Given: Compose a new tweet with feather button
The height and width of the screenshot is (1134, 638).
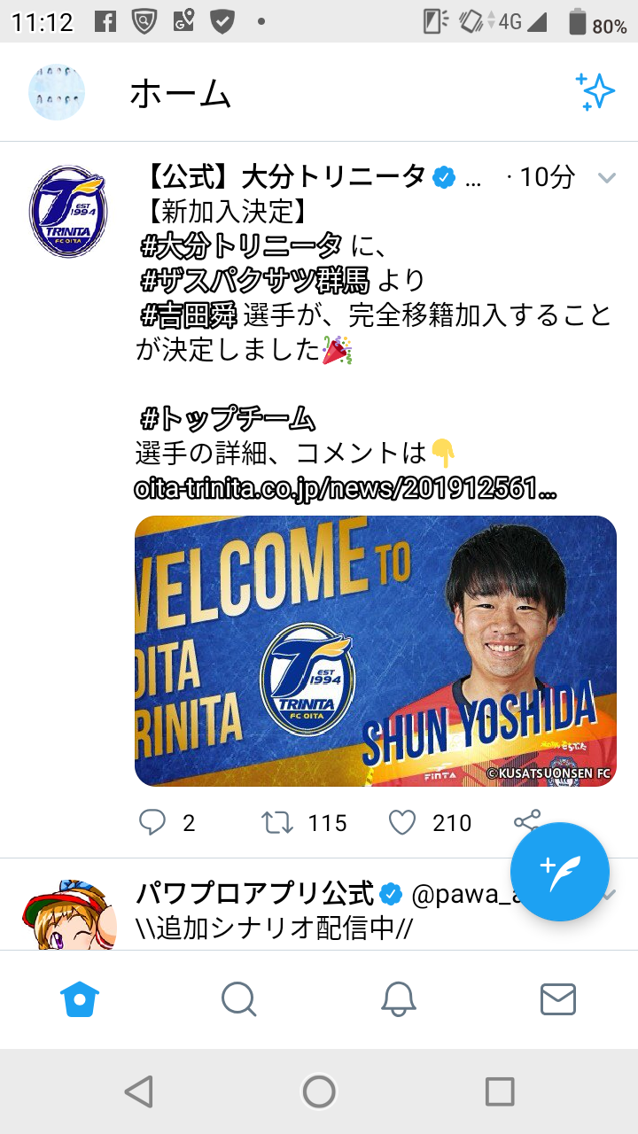Looking at the screenshot, I should [x=560, y=872].
